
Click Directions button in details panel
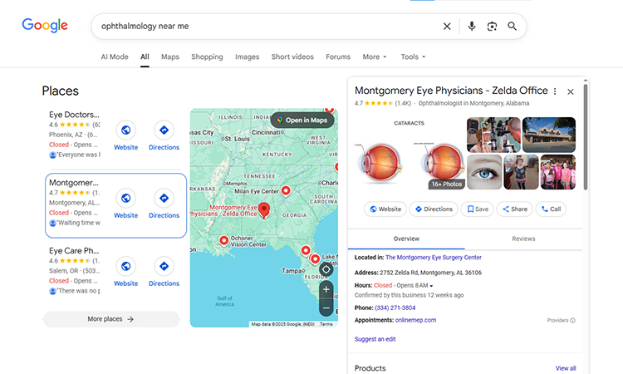434,209
